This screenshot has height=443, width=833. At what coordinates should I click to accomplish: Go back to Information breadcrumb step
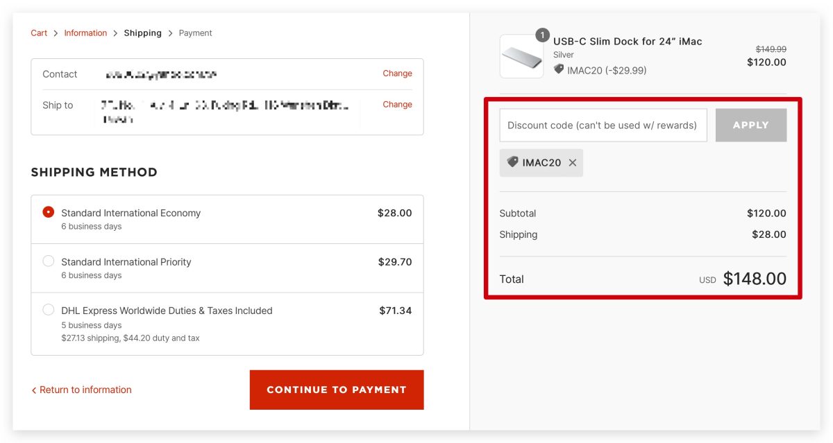pyautogui.click(x=85, y=33)
